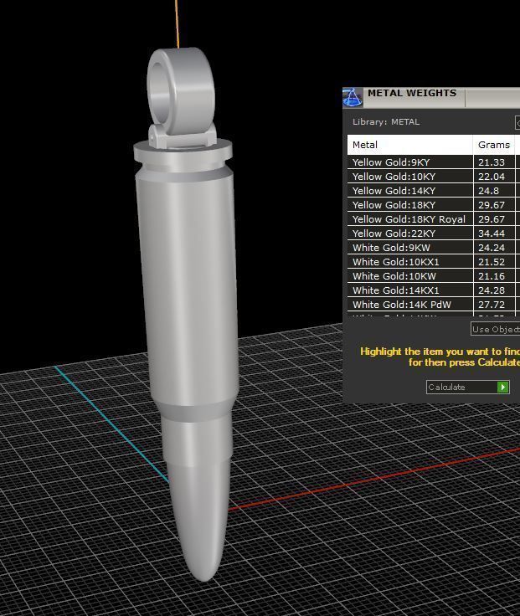The height and width of the screenshot is (616, 520).
Task: Click the 24.24 grams value
Action: pyautogui.click(x=492, y=248)
